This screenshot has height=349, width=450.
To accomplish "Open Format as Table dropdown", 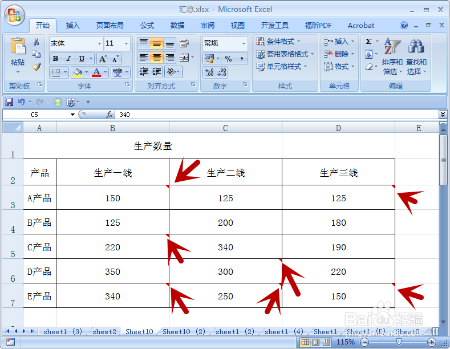I will pos(285,54).
